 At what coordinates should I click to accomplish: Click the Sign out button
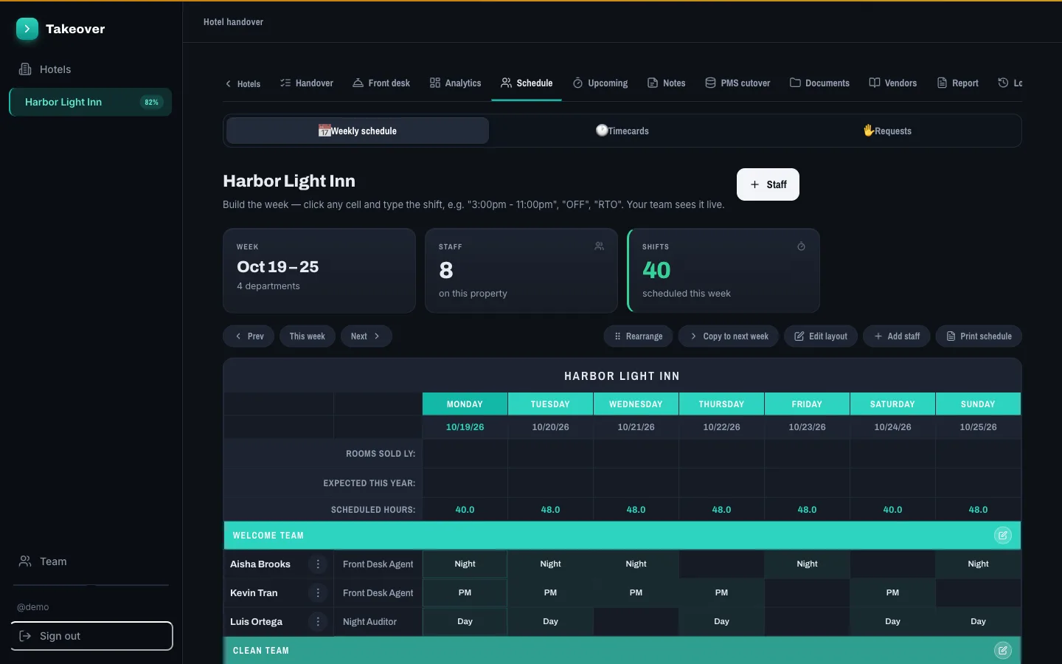[x=91, y=636]
